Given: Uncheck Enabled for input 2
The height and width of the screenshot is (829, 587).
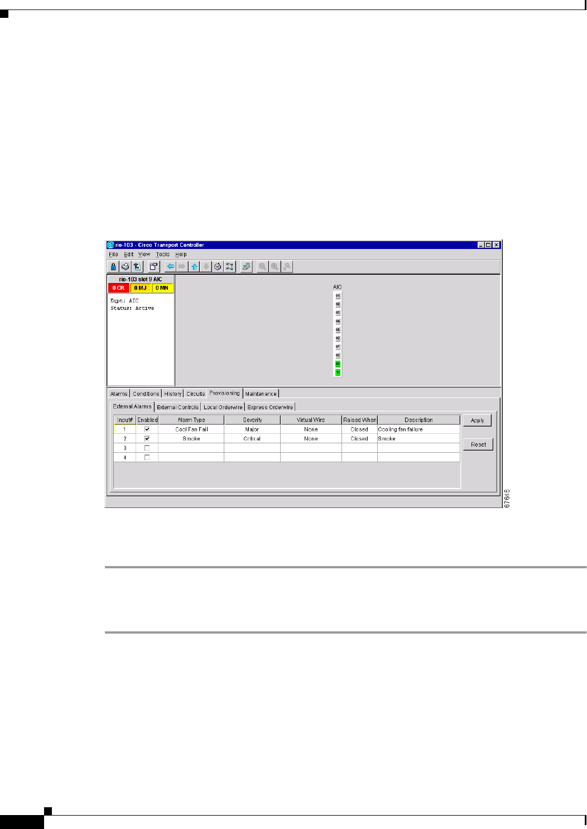Looking at the screenshot, I should click(147, 438).
